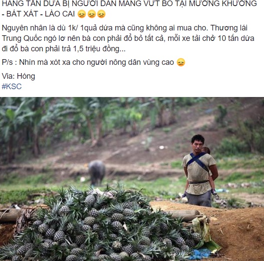This screenshot has width=264, height=261.
Task: Click the third sad emoji in headline
Action: [101, 14]
